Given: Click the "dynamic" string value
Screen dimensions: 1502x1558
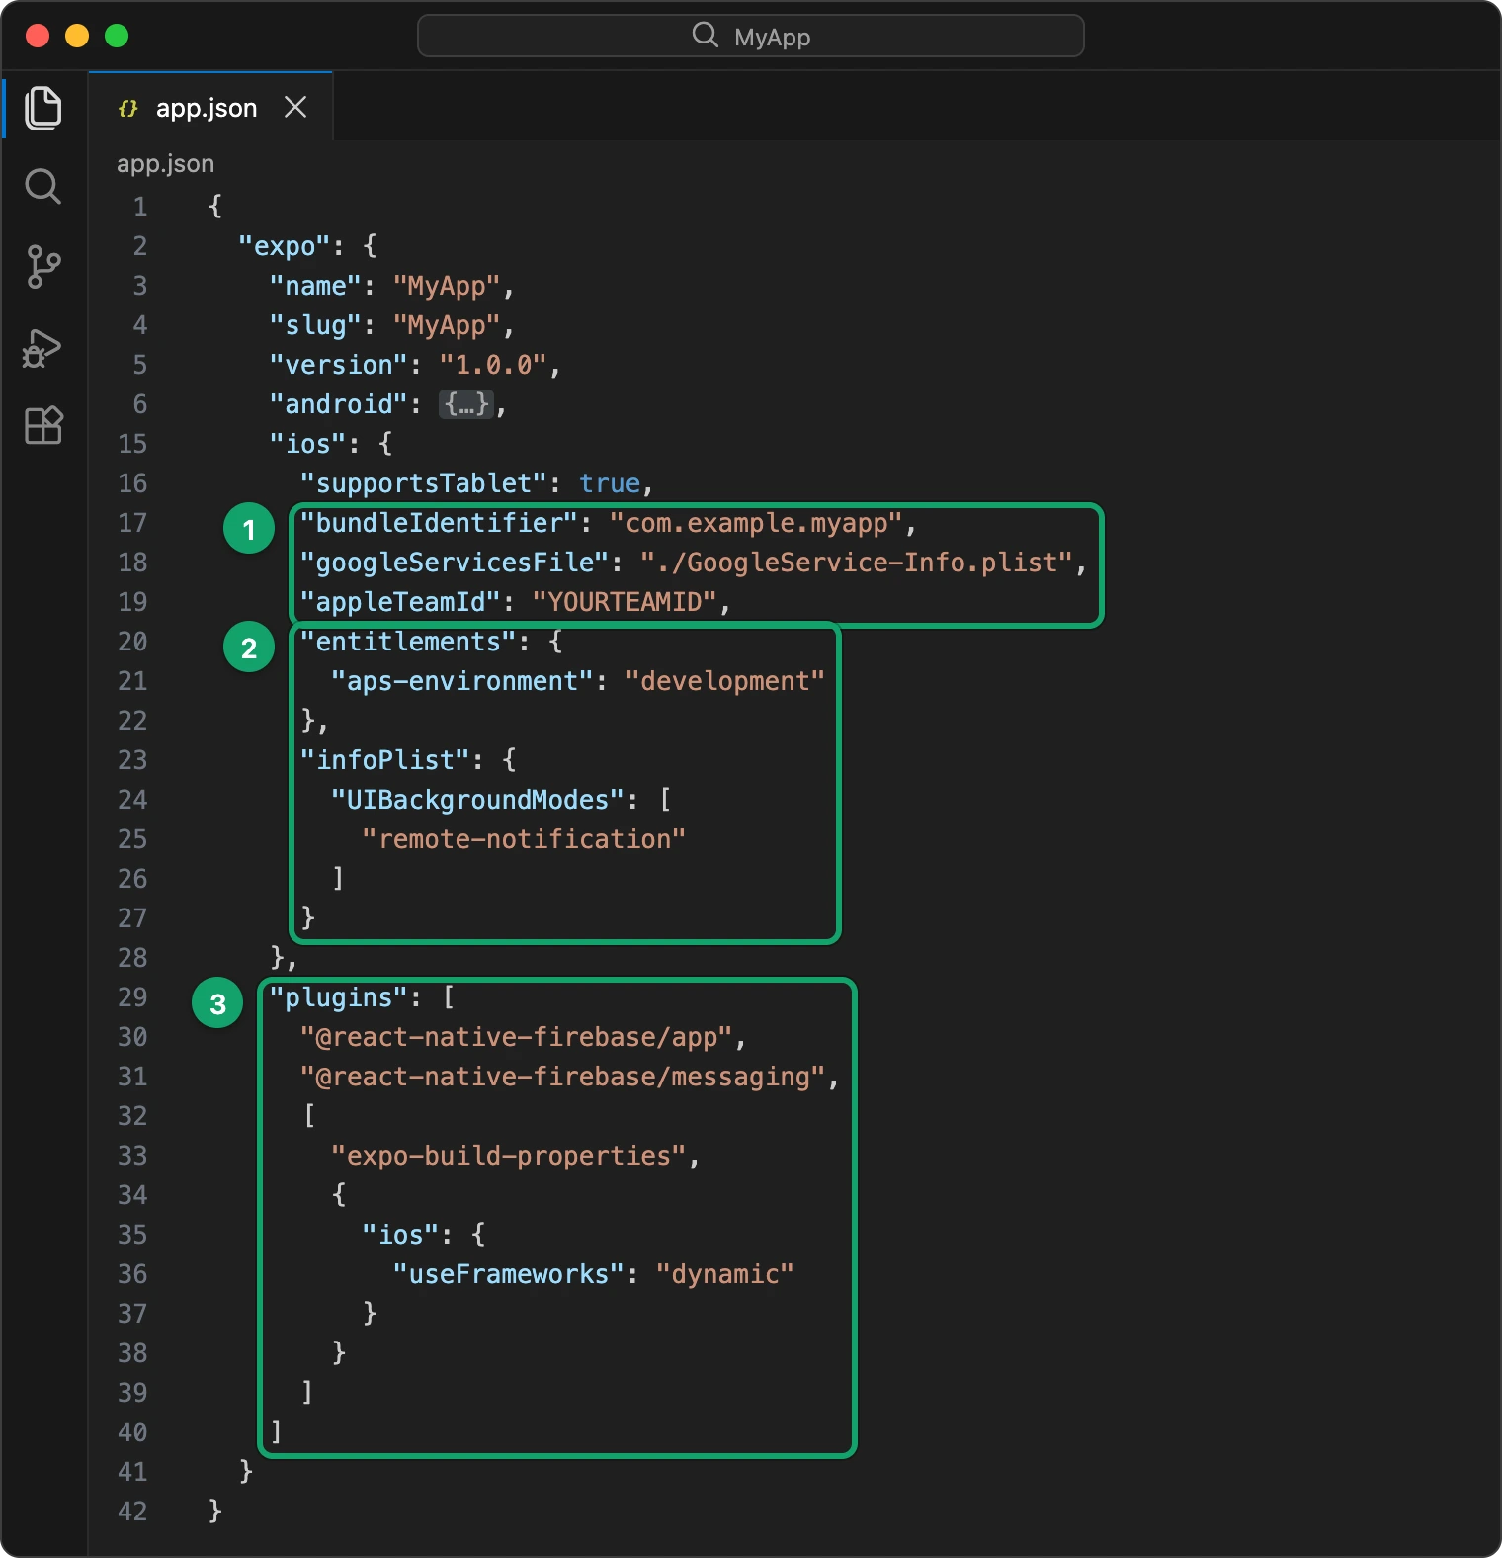Looking at the screenshot, I should point(725,1274).
